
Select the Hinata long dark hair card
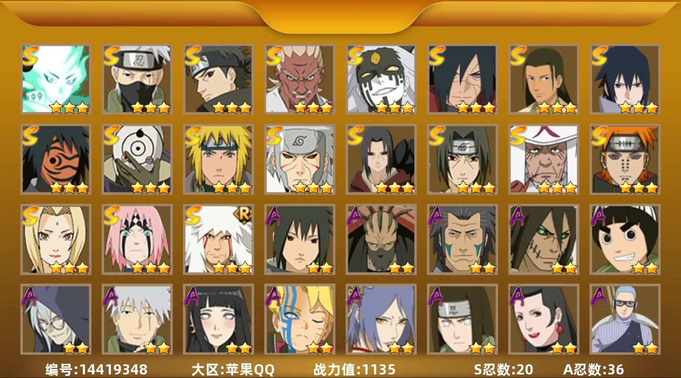coord(219,320)
